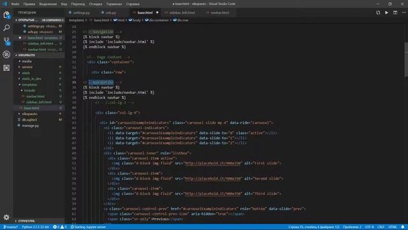The image size is (408, 230).
Task: Open the db.sqlite3 file
Action: point(39,119)
